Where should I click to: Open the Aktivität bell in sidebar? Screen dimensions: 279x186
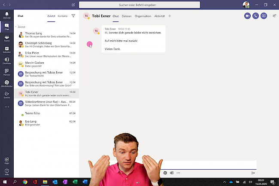(7, 15)
